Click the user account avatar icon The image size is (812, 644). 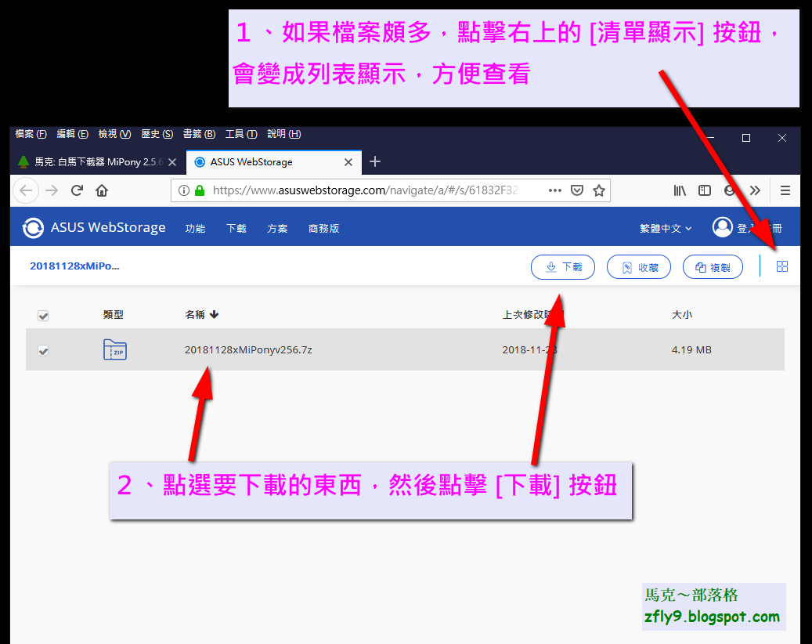(723, 227)
